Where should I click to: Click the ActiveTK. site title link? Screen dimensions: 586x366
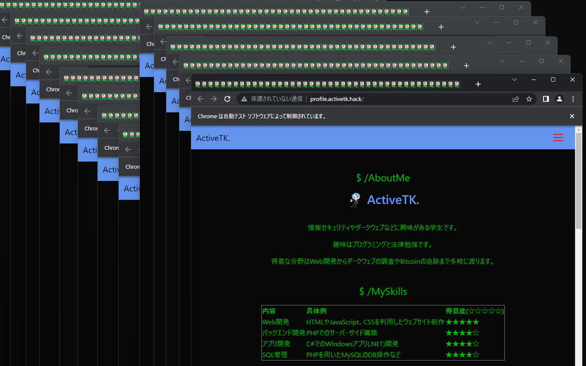click(212, 138)
